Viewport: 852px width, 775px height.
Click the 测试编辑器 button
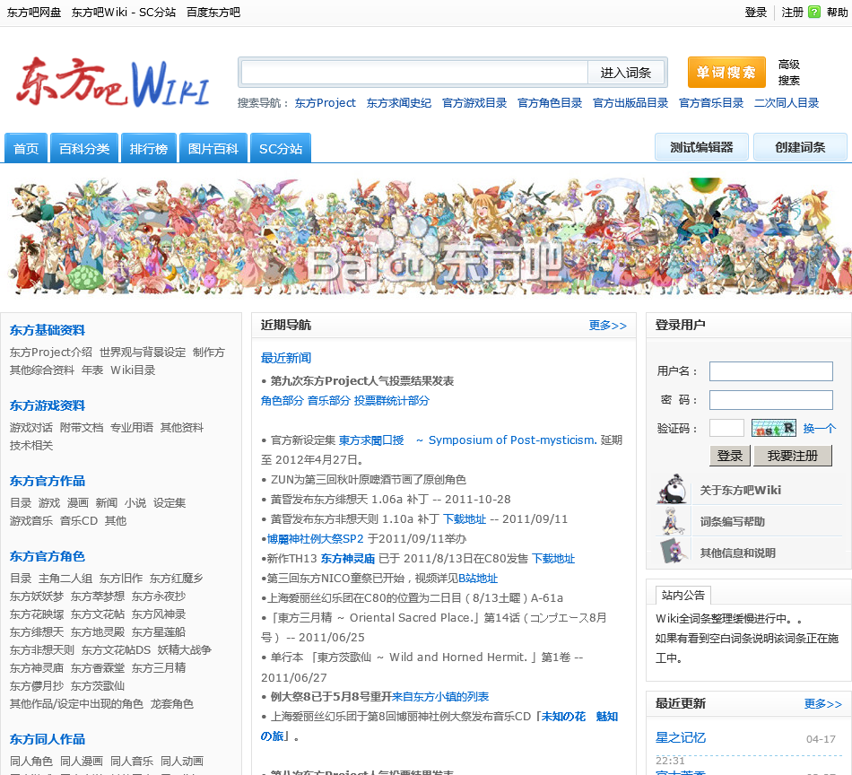(x=701, y=147)
